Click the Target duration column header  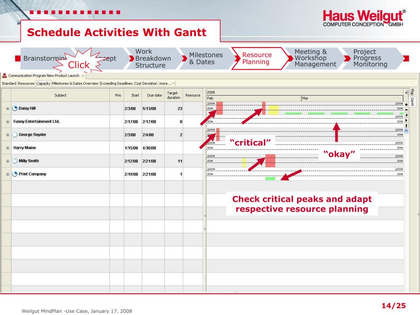point(173,95)
